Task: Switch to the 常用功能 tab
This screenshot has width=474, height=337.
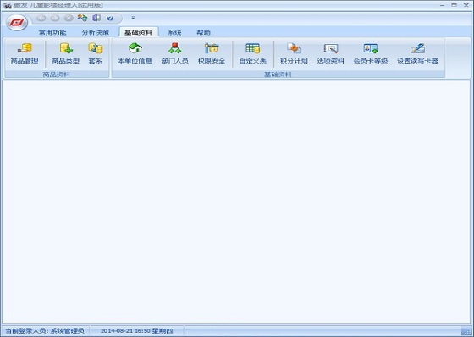Action: (52, 32)
